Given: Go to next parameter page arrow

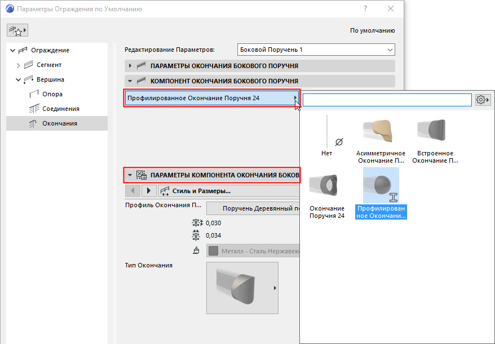Looking at the screenshot, I should 149,191.
